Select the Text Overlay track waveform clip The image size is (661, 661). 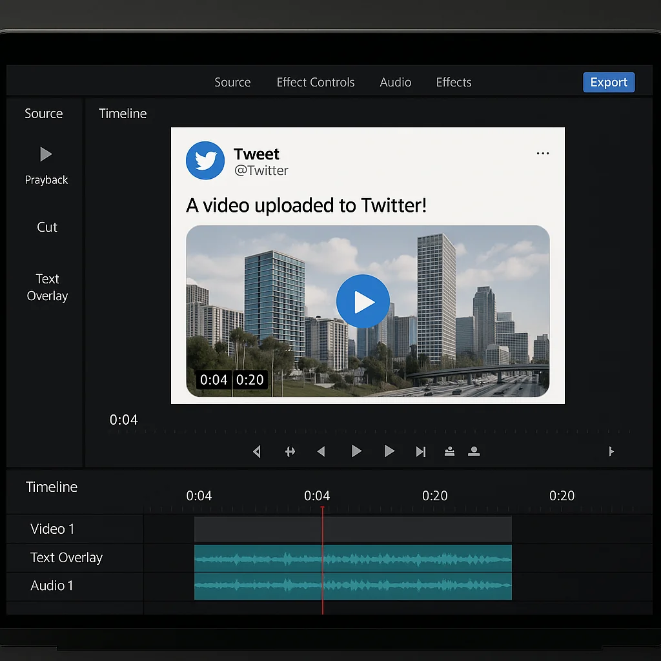click(353, 558)
